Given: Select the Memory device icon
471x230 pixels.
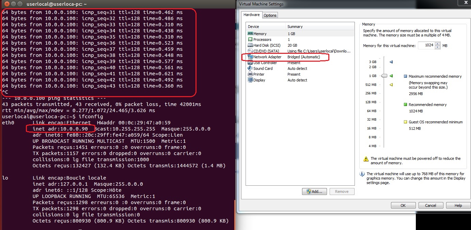Looking at the screenshot, I should click(250, 34).
